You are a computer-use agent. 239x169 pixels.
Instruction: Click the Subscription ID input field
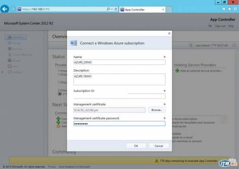119,96
